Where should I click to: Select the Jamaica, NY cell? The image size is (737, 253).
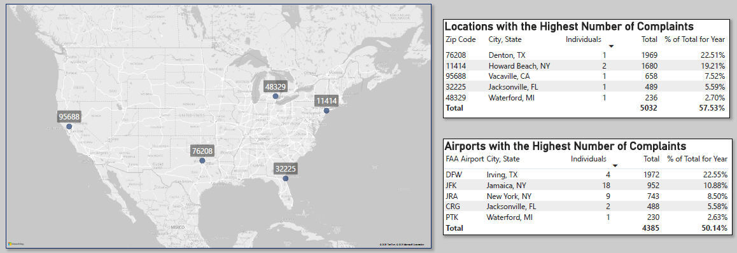tap(507, 186)
